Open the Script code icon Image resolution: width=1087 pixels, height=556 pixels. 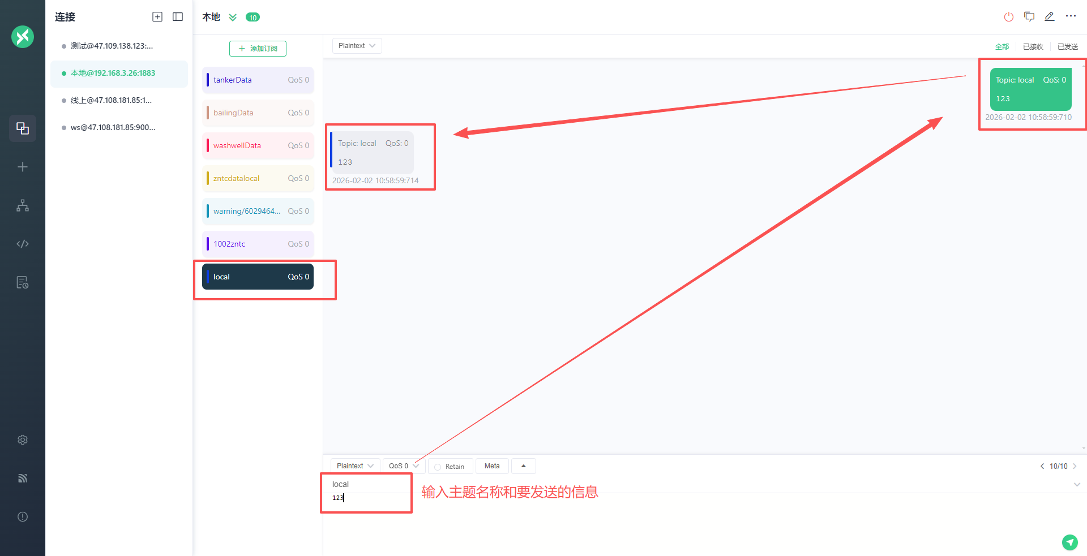click(x=23, y=244)
